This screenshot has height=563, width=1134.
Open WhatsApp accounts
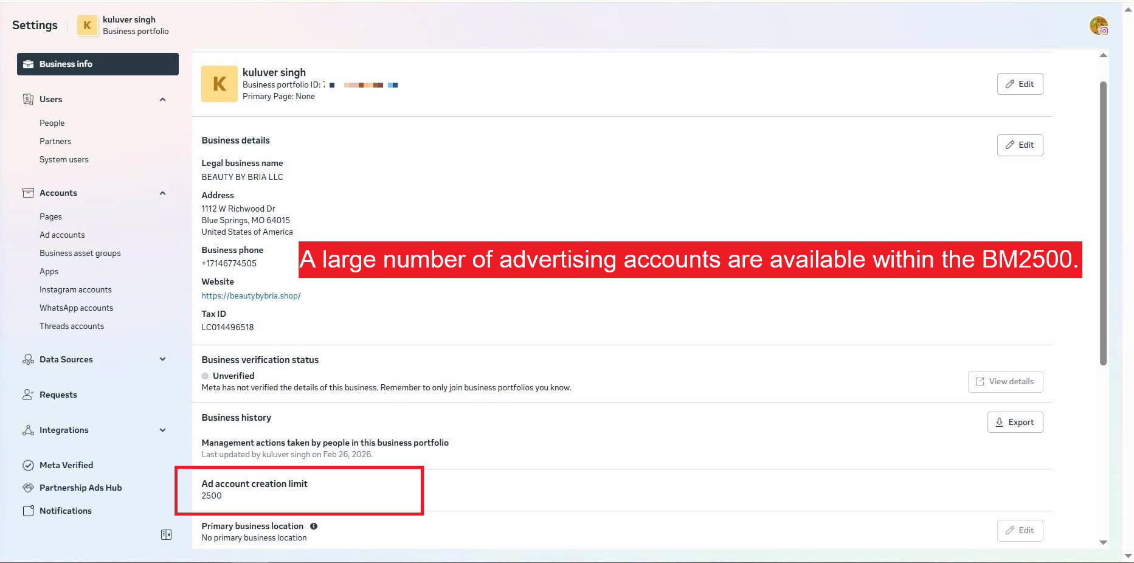click(77, 308)
